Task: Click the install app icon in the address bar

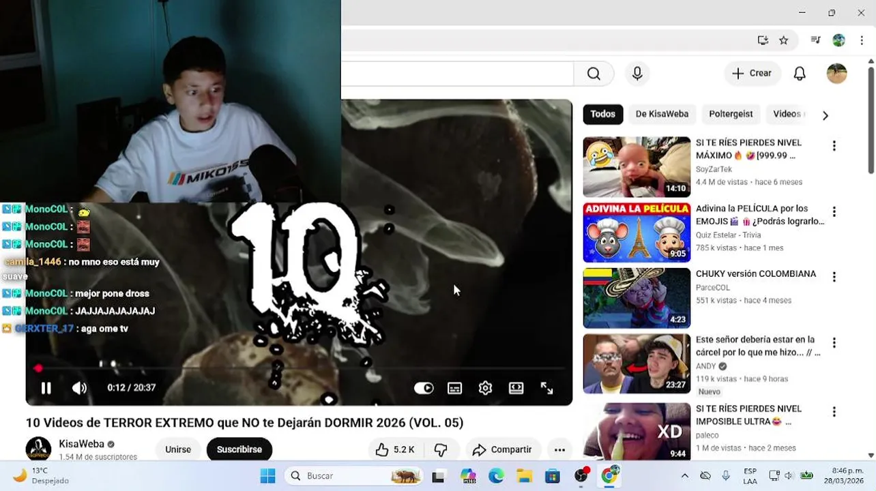Action: (763, 40)
